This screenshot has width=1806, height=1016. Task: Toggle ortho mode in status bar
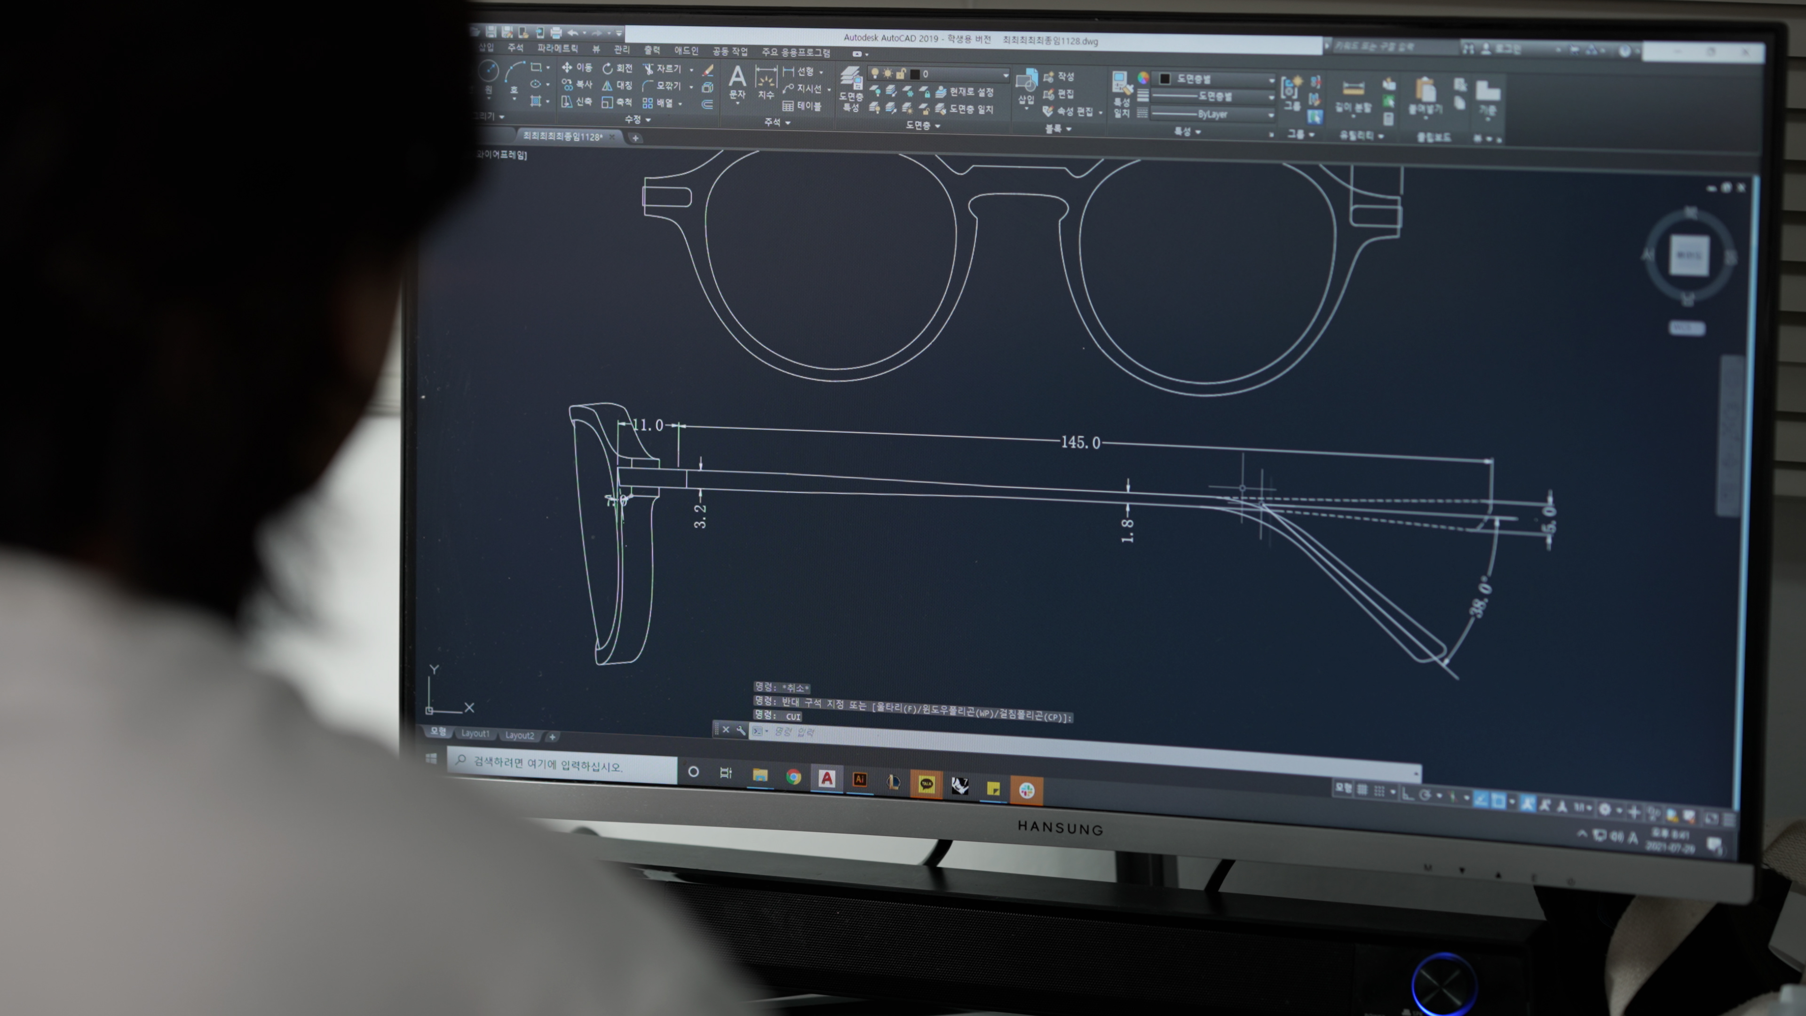(x=1408, y=794)
